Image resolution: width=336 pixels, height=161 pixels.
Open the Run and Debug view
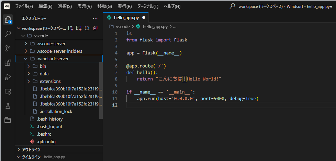(8, 77)
